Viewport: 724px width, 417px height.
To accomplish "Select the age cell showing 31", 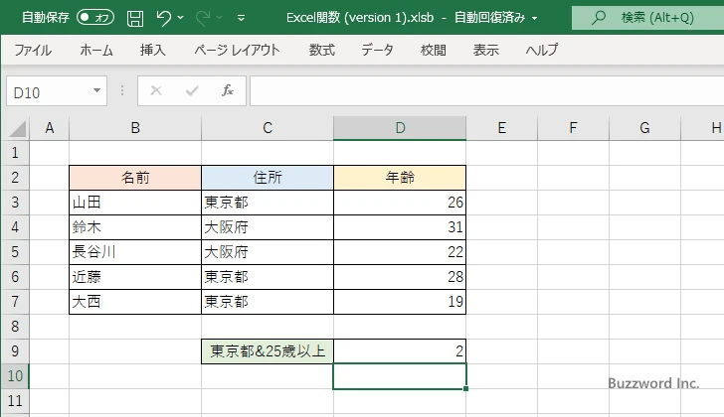I will coord(400,227).
